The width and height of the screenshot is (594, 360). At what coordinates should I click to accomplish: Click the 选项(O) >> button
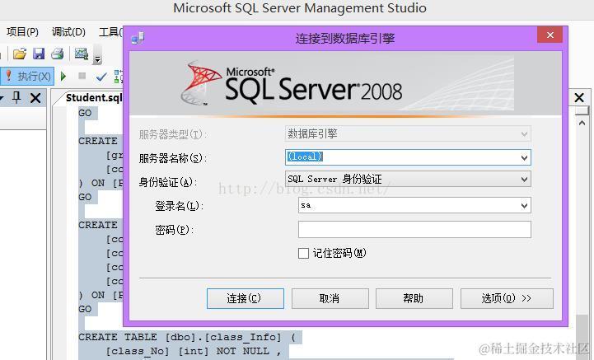(507, 298)
